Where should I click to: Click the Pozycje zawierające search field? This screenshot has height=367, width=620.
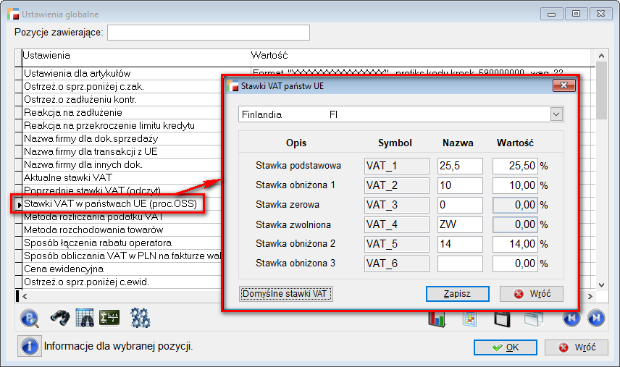[208, 33]
